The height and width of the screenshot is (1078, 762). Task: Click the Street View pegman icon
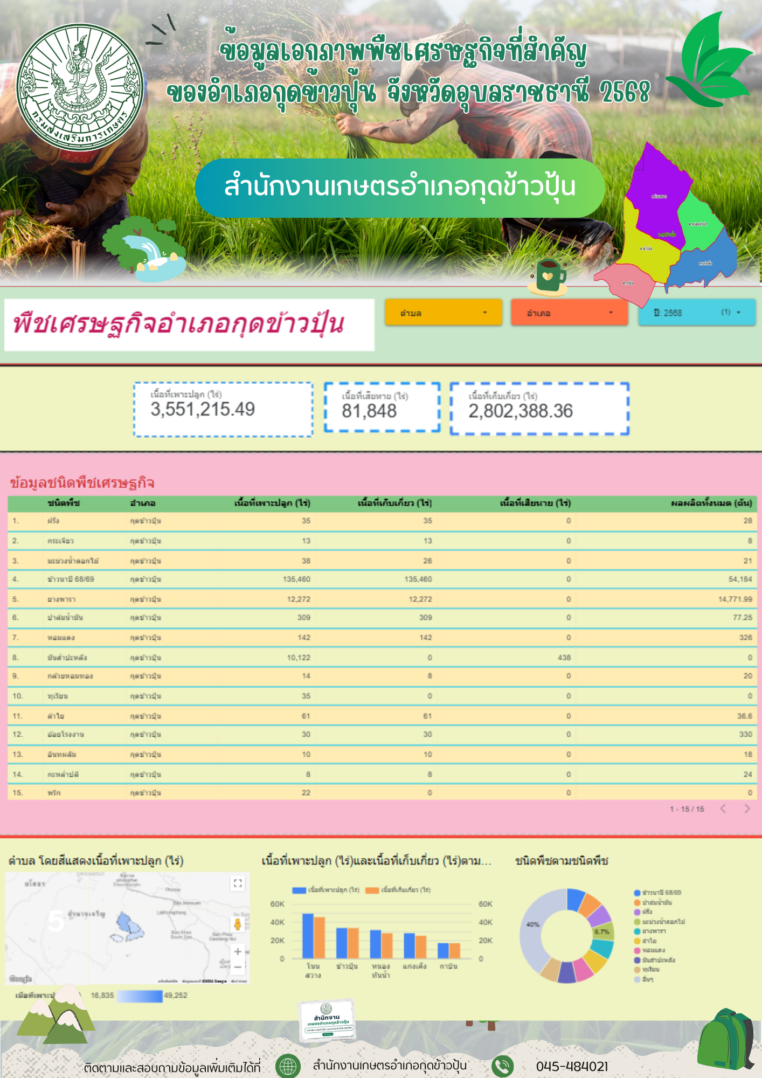(237, 924)
